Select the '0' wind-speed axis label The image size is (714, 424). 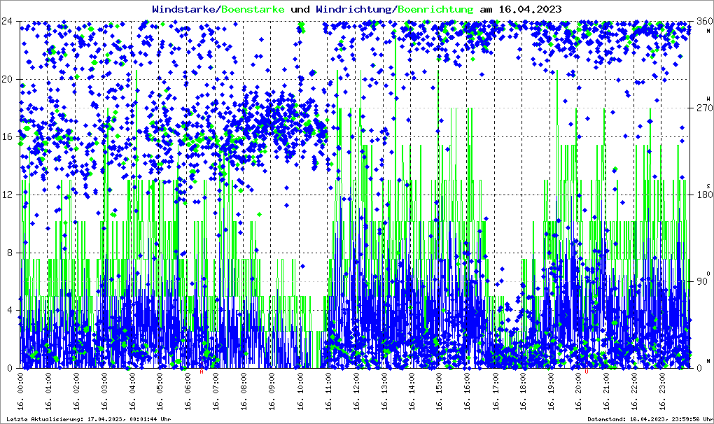point(10,368)
